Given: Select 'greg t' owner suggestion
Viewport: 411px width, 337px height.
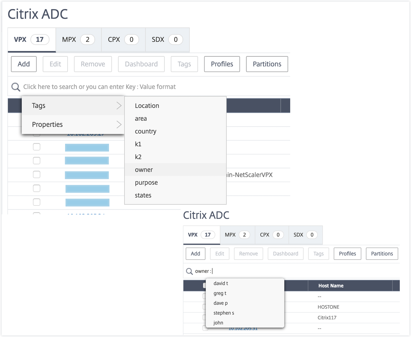Looking at the screenshot, I should click(x=245, y=293).
